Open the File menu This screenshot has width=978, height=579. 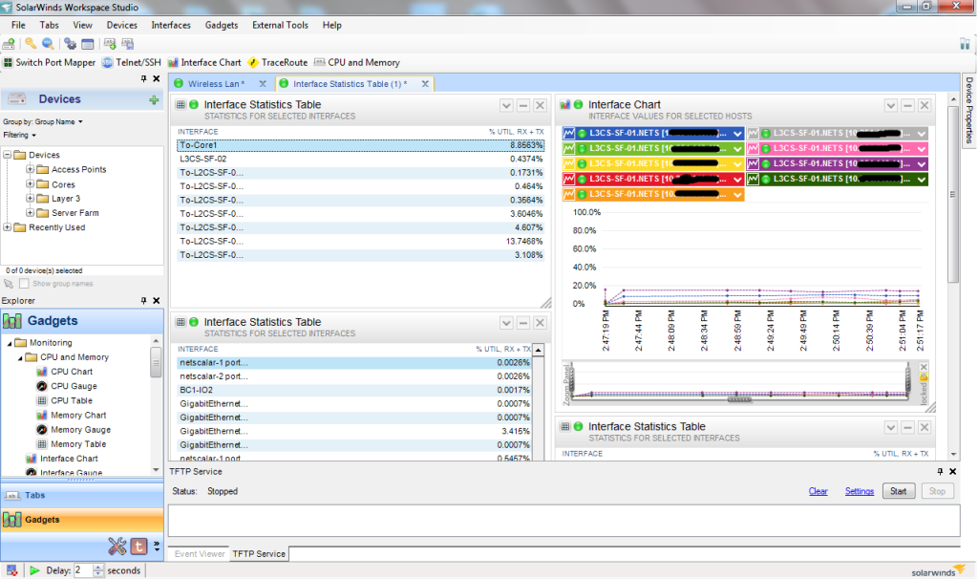(18, 25)
